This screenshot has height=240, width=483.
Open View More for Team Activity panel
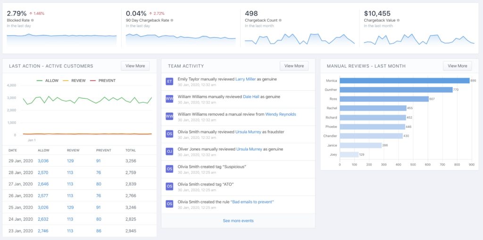click(294, 66)
